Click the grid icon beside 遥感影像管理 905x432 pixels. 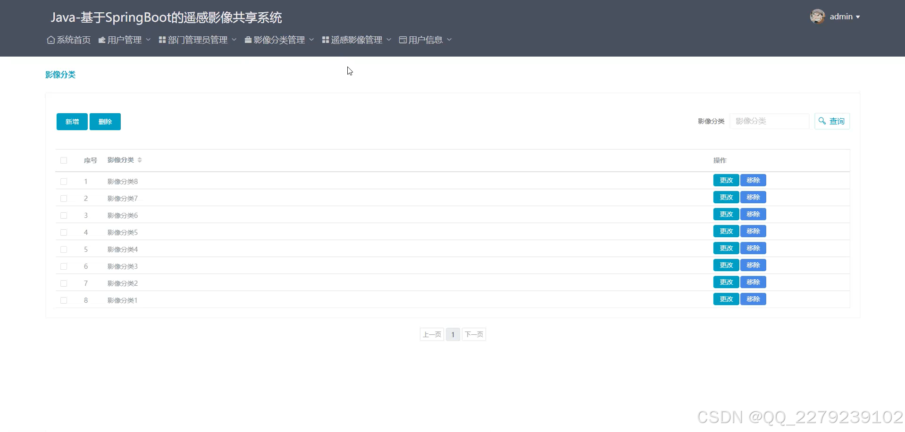click(325, 40)
